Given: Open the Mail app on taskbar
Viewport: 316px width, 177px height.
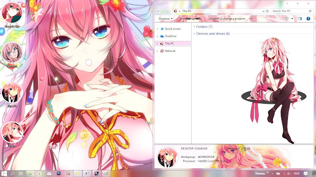Looking at the screenshot, I should tap(49, 174).
